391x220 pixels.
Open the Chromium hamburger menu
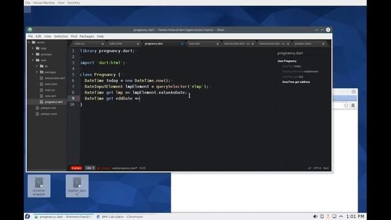pos(353,106)
